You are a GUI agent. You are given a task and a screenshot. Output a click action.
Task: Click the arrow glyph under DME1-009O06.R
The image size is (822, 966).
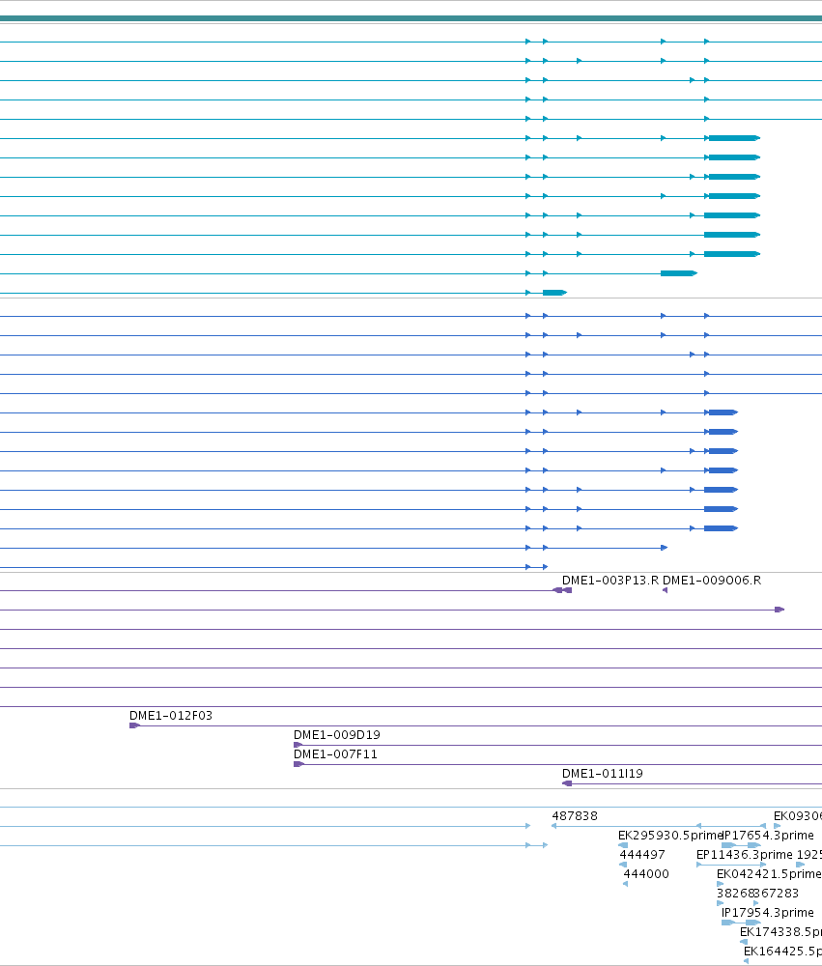click(x=665, y=590)
